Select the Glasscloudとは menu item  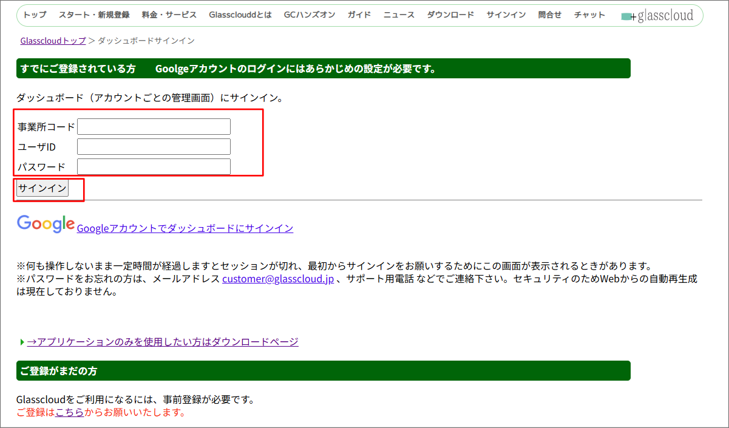[x=240, y=15]
